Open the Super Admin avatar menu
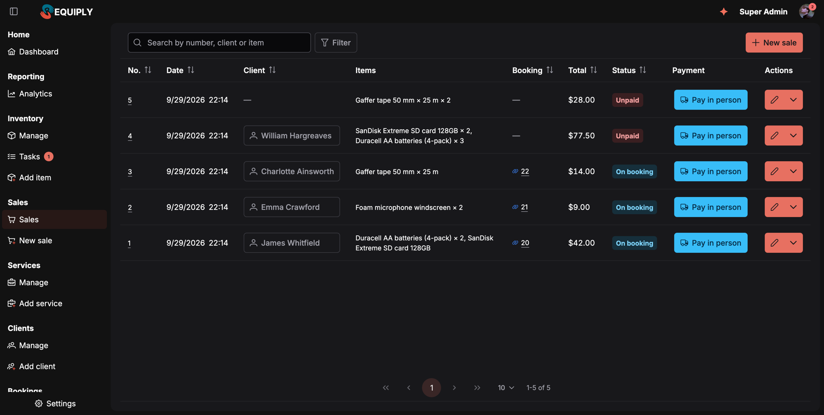The image size is (824, 415). 806,11
